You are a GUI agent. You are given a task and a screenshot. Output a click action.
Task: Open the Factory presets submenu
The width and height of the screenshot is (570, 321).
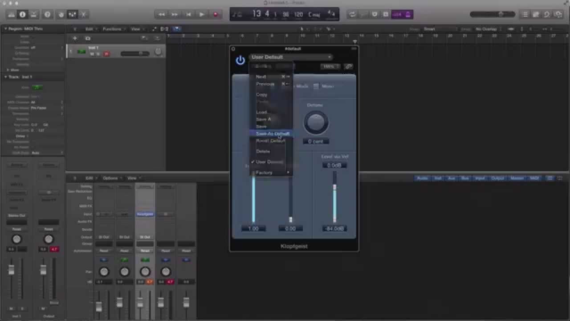[271, 173]
